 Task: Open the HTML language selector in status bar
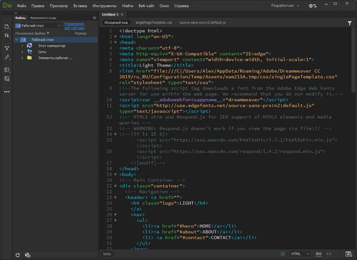point(300,254)
